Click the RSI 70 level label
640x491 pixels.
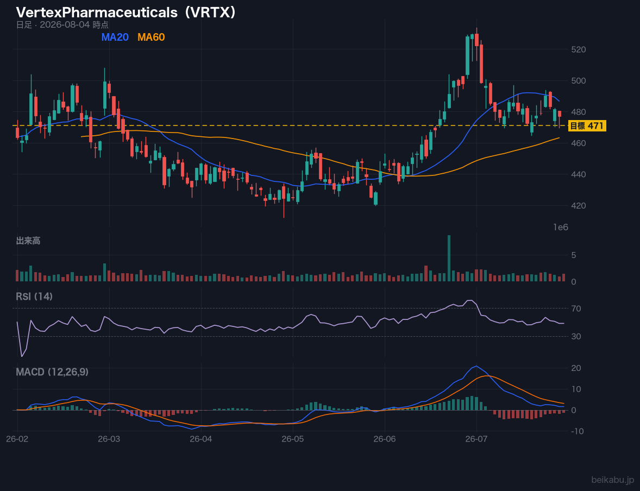[x=576, y=309]
